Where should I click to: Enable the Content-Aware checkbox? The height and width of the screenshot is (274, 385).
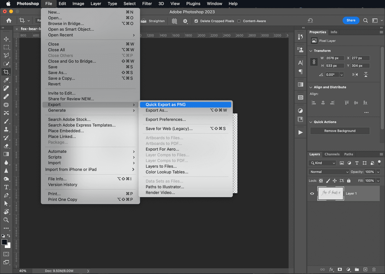click(x=239, y=21)
